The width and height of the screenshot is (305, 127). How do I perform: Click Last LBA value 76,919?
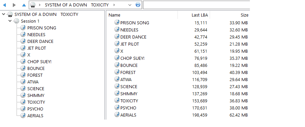201,58
